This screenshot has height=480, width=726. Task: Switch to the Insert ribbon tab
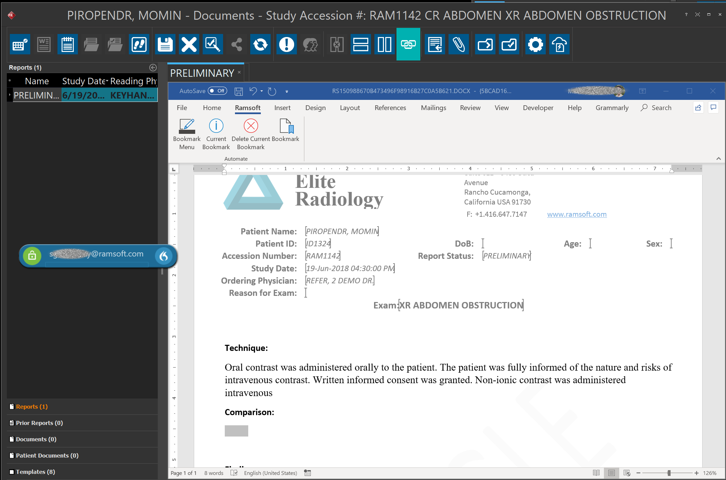tap(282, 108)
